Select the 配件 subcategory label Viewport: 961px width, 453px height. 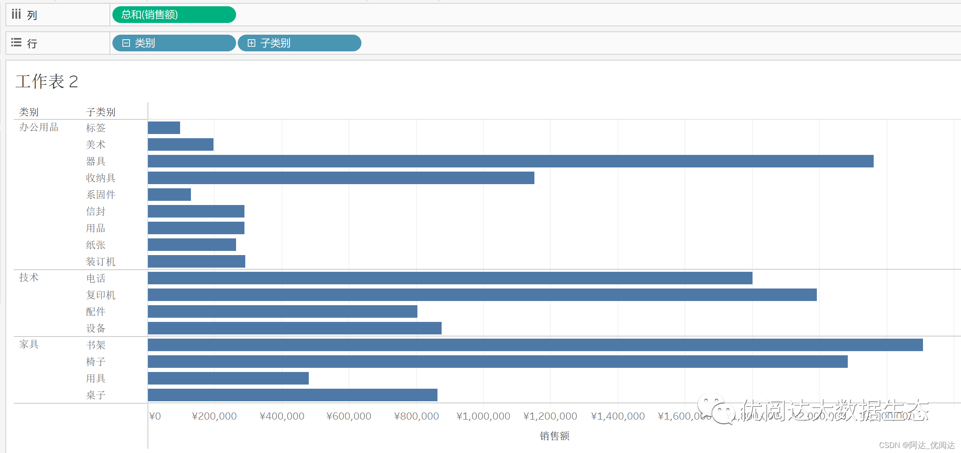(x=96, y=311)
